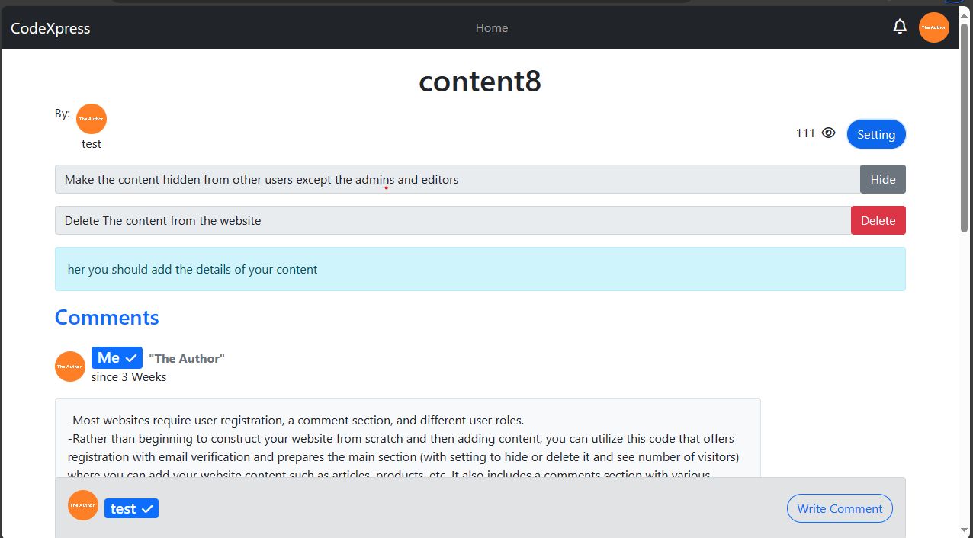This screenshot has width=973, height=538.
Task: Toggle the Setting panel
Action: click(x=875, y=134)
